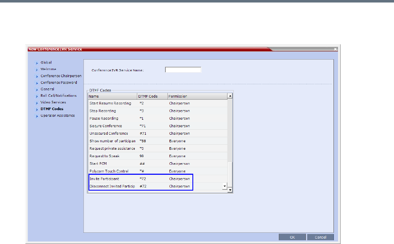Click scroll down arrow of DTMF table
This screenshot has width=394, height=244.
[x=230, y=190]
